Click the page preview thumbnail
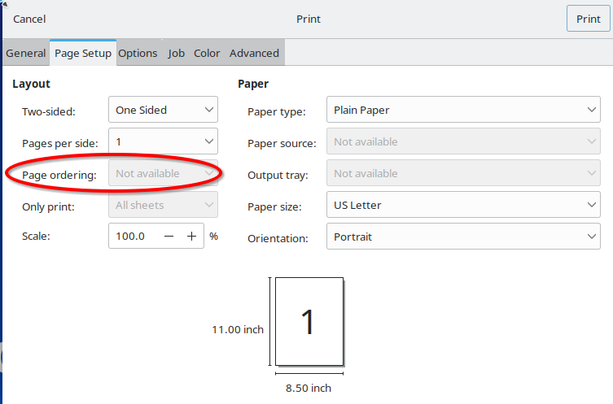 [x=309, y=322]
